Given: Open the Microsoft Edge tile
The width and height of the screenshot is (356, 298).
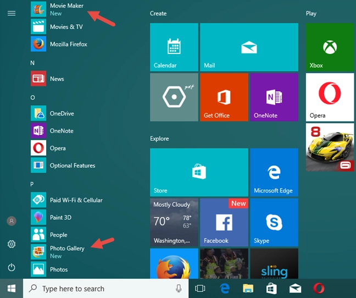Looking at the screenshot, I should pos(274,172).
